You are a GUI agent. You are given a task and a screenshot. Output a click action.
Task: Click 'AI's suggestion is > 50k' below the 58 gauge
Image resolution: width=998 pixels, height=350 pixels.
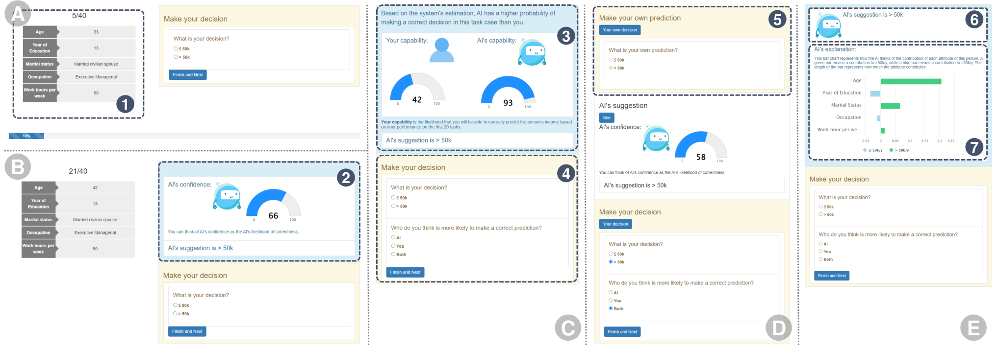(x=635, y=185)
